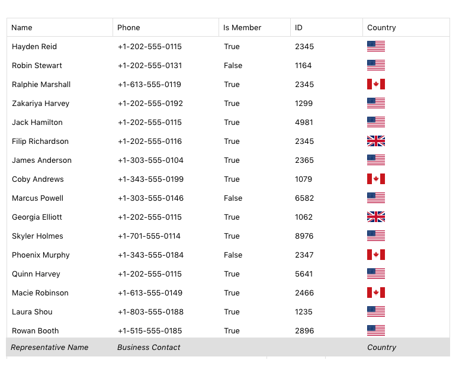Screen dimensions: 456x392
Task: Click the Representative Name footer cell
Action: click(x=50, y=348)
